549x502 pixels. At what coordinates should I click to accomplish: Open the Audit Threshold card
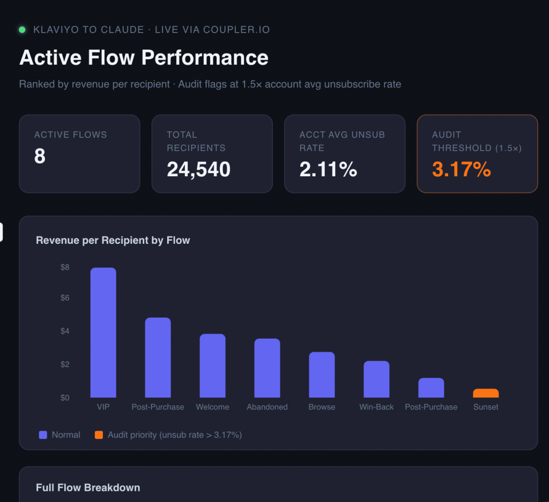[477, 154]
